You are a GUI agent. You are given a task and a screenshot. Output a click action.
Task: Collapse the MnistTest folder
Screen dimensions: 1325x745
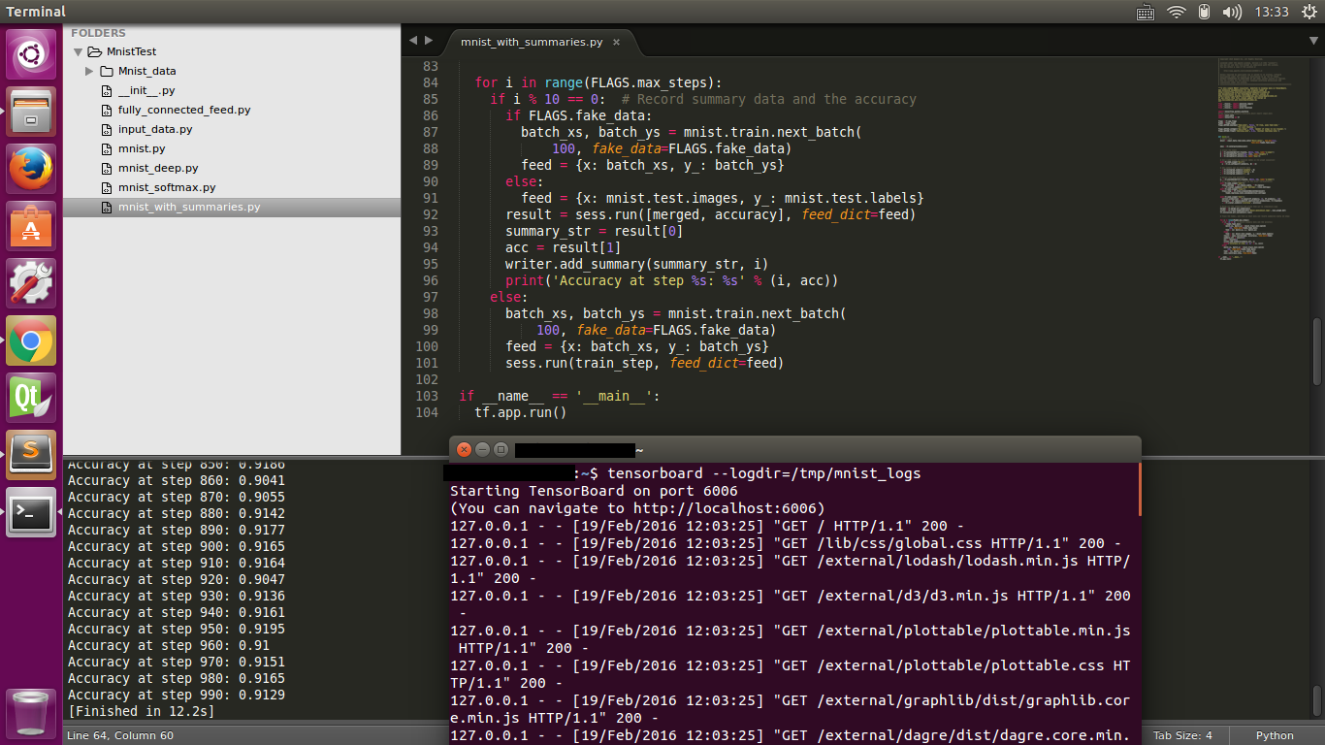click(x=79, y=51)
